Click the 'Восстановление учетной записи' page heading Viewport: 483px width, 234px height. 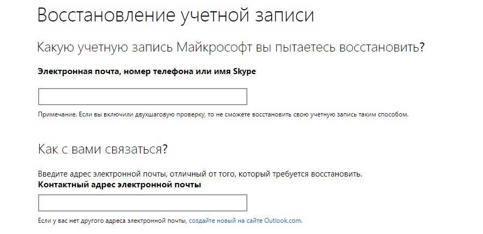click(175, 15)
